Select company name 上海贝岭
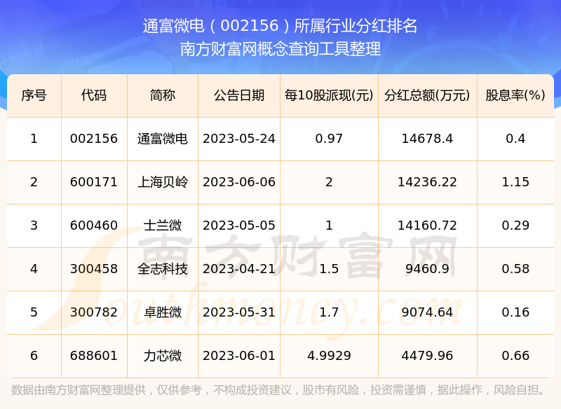This screenshot has width=561, height=409. pyautogui.click(x=163, y=182)
